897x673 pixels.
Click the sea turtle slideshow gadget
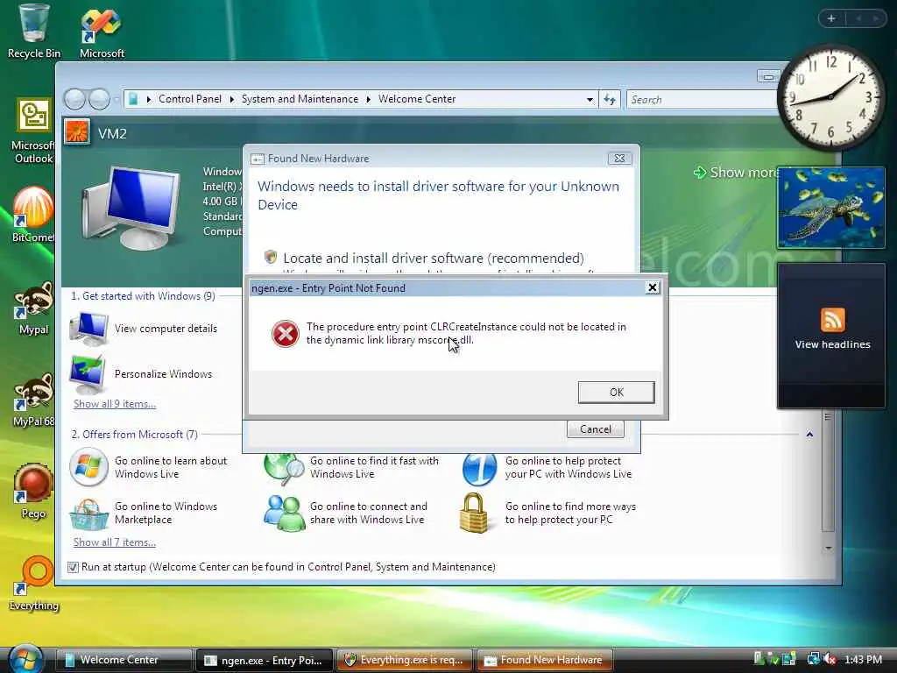coord(830,208)
